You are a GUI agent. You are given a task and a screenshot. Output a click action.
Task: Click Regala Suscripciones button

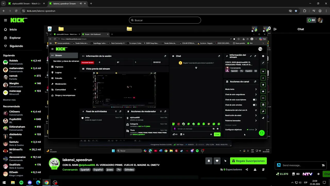tap(248, 161)
